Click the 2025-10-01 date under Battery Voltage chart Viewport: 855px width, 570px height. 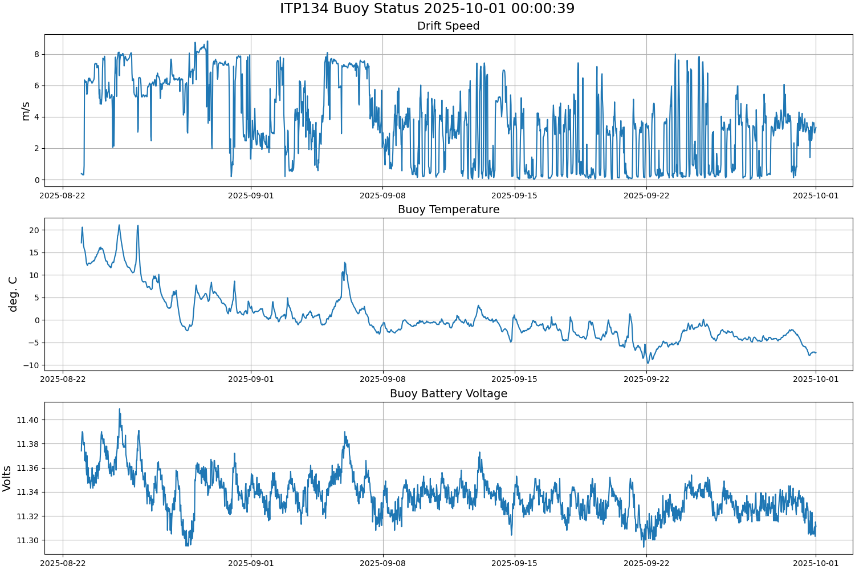point(816,563)
